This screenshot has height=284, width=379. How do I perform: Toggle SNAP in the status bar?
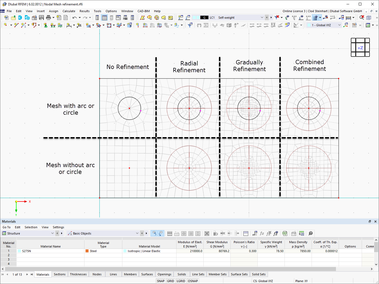point(161,281)
